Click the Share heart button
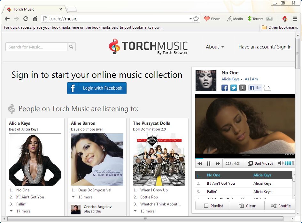302x223 pixels. click(212, 19)
